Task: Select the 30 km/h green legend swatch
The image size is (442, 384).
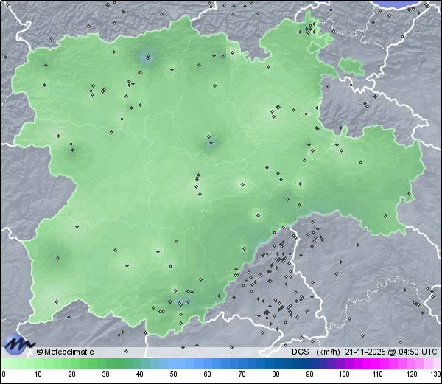Action: pos(105,364)
